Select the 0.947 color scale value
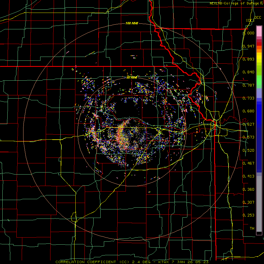Viewport: 264px width, 264px height. (248, 46)
